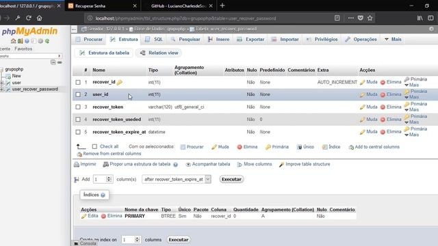The width and height of the screenshot is (438, 246).
Task: Open the Índices help icon
Action: coord(103,195)
